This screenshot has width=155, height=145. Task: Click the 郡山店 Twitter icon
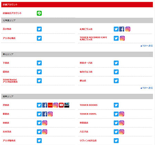116,81
